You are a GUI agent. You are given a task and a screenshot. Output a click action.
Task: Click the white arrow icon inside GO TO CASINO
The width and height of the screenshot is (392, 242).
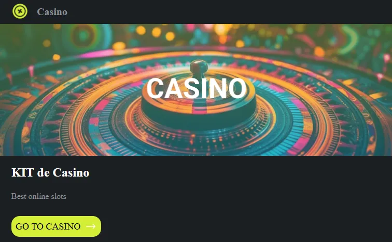click(x=91, y=226)
